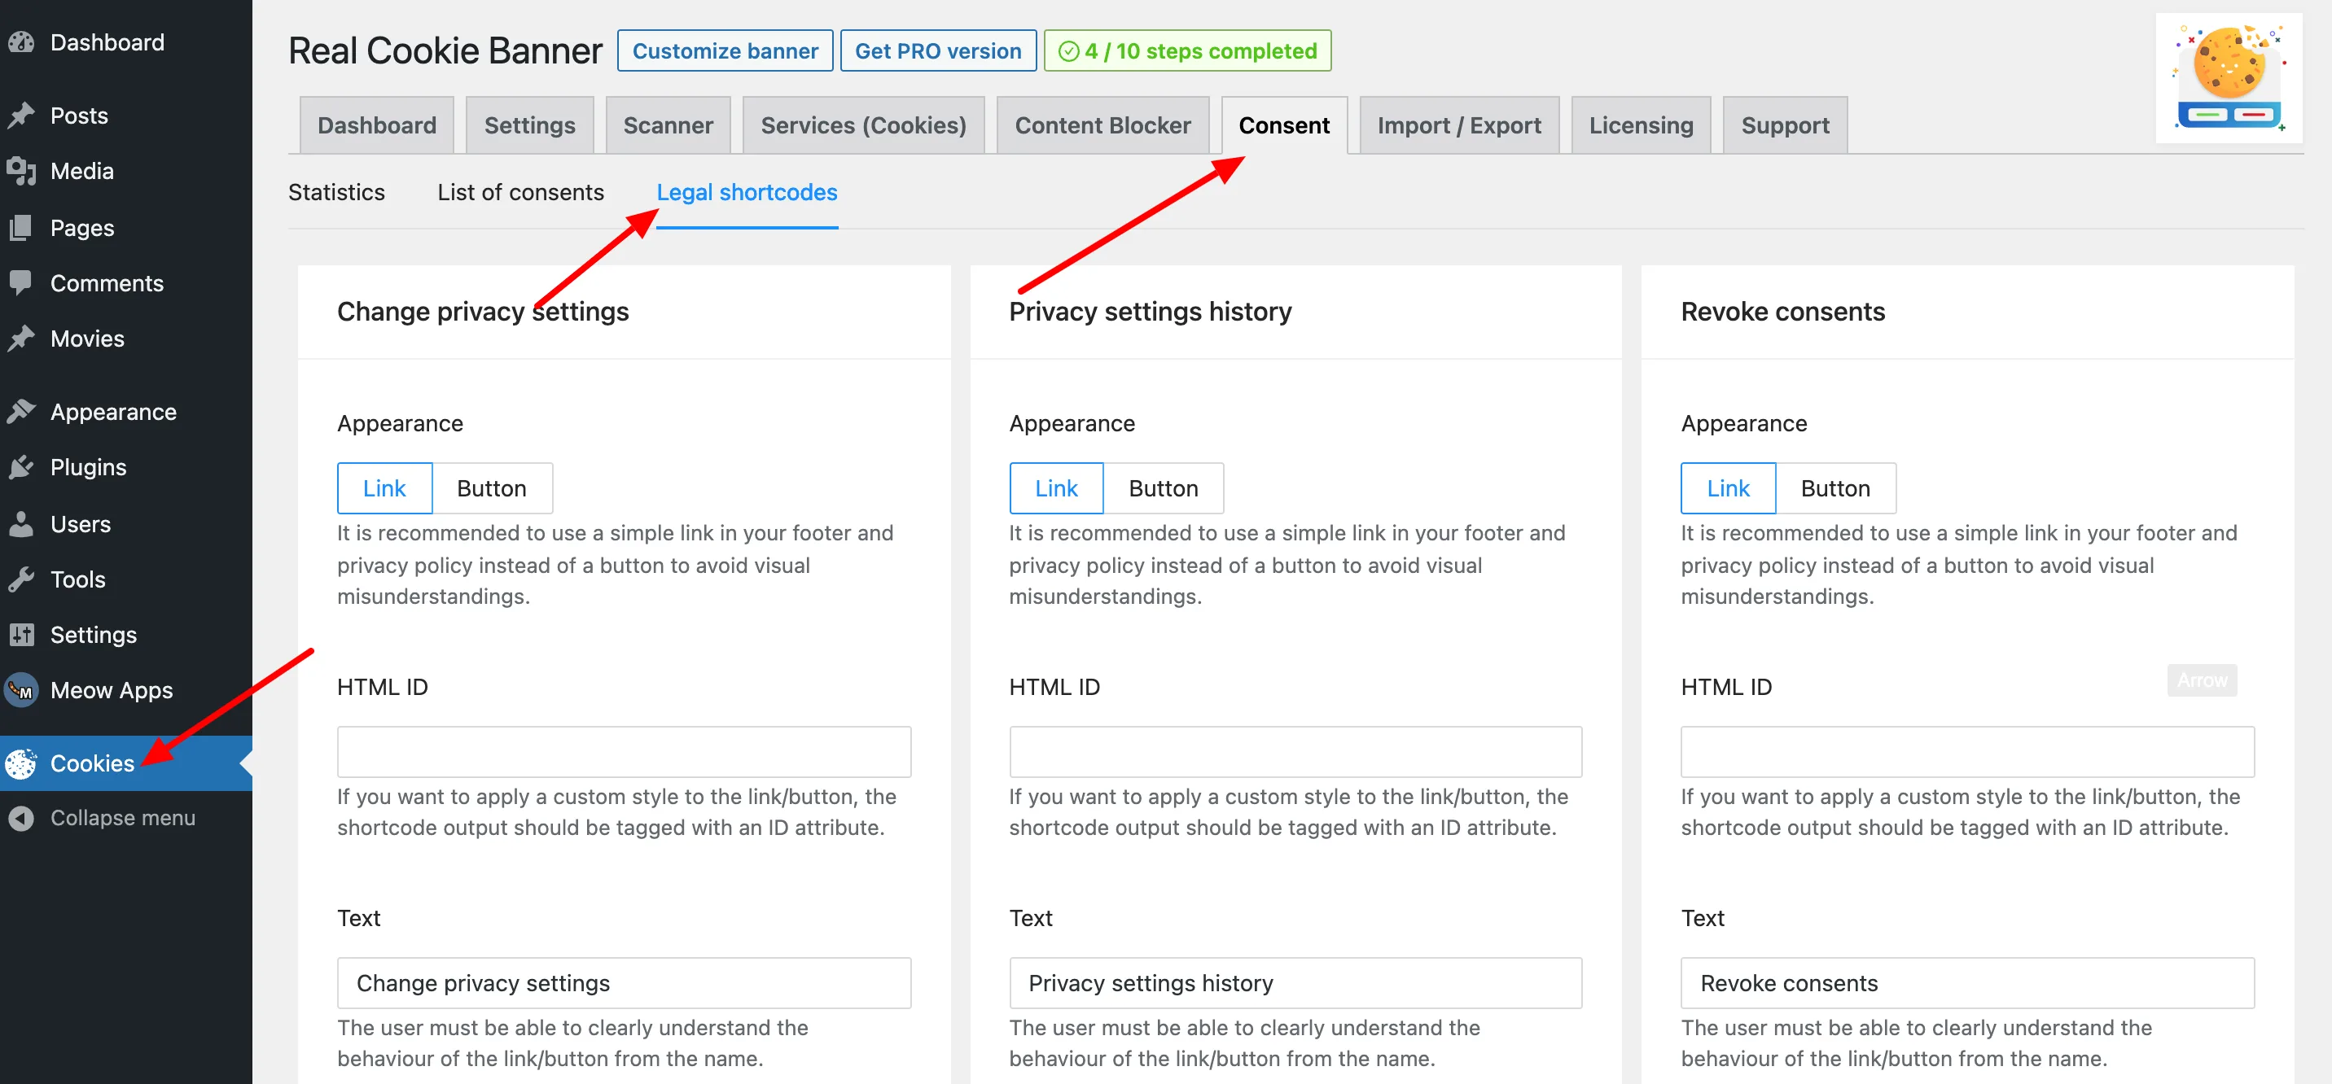Click the Plugins plug icon

(x=21, y=467)
